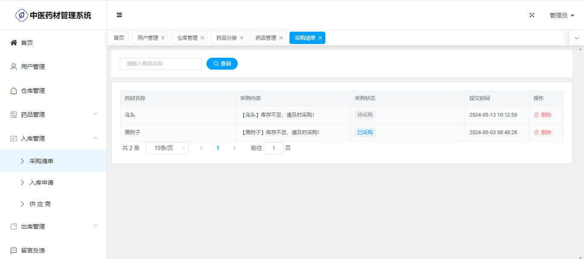Open the 首页 home icon item
The width and height of the screenshot is (584, 259).
pos(27,43)
